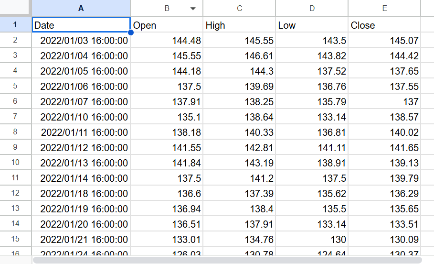The image size is (434, 264).
Task: Select the 'Low' header cell
Action: click(x=312, y=25)
